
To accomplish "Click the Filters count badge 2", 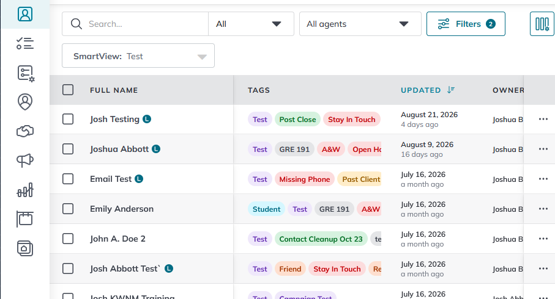I will 491,24.
